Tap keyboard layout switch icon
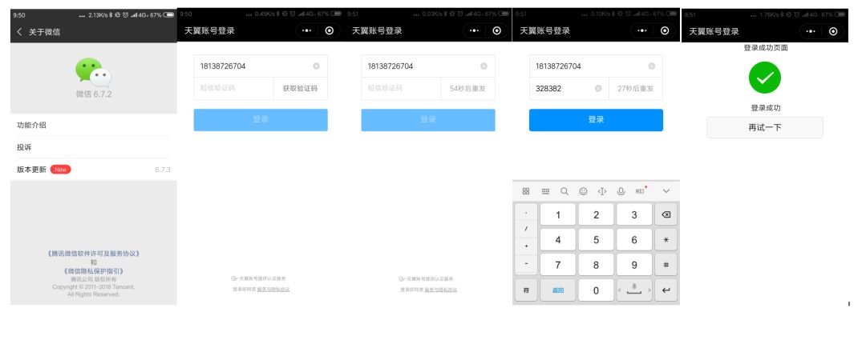Image resolution: width=866 pixels, height=340 pixels. [x=546, y=191]
